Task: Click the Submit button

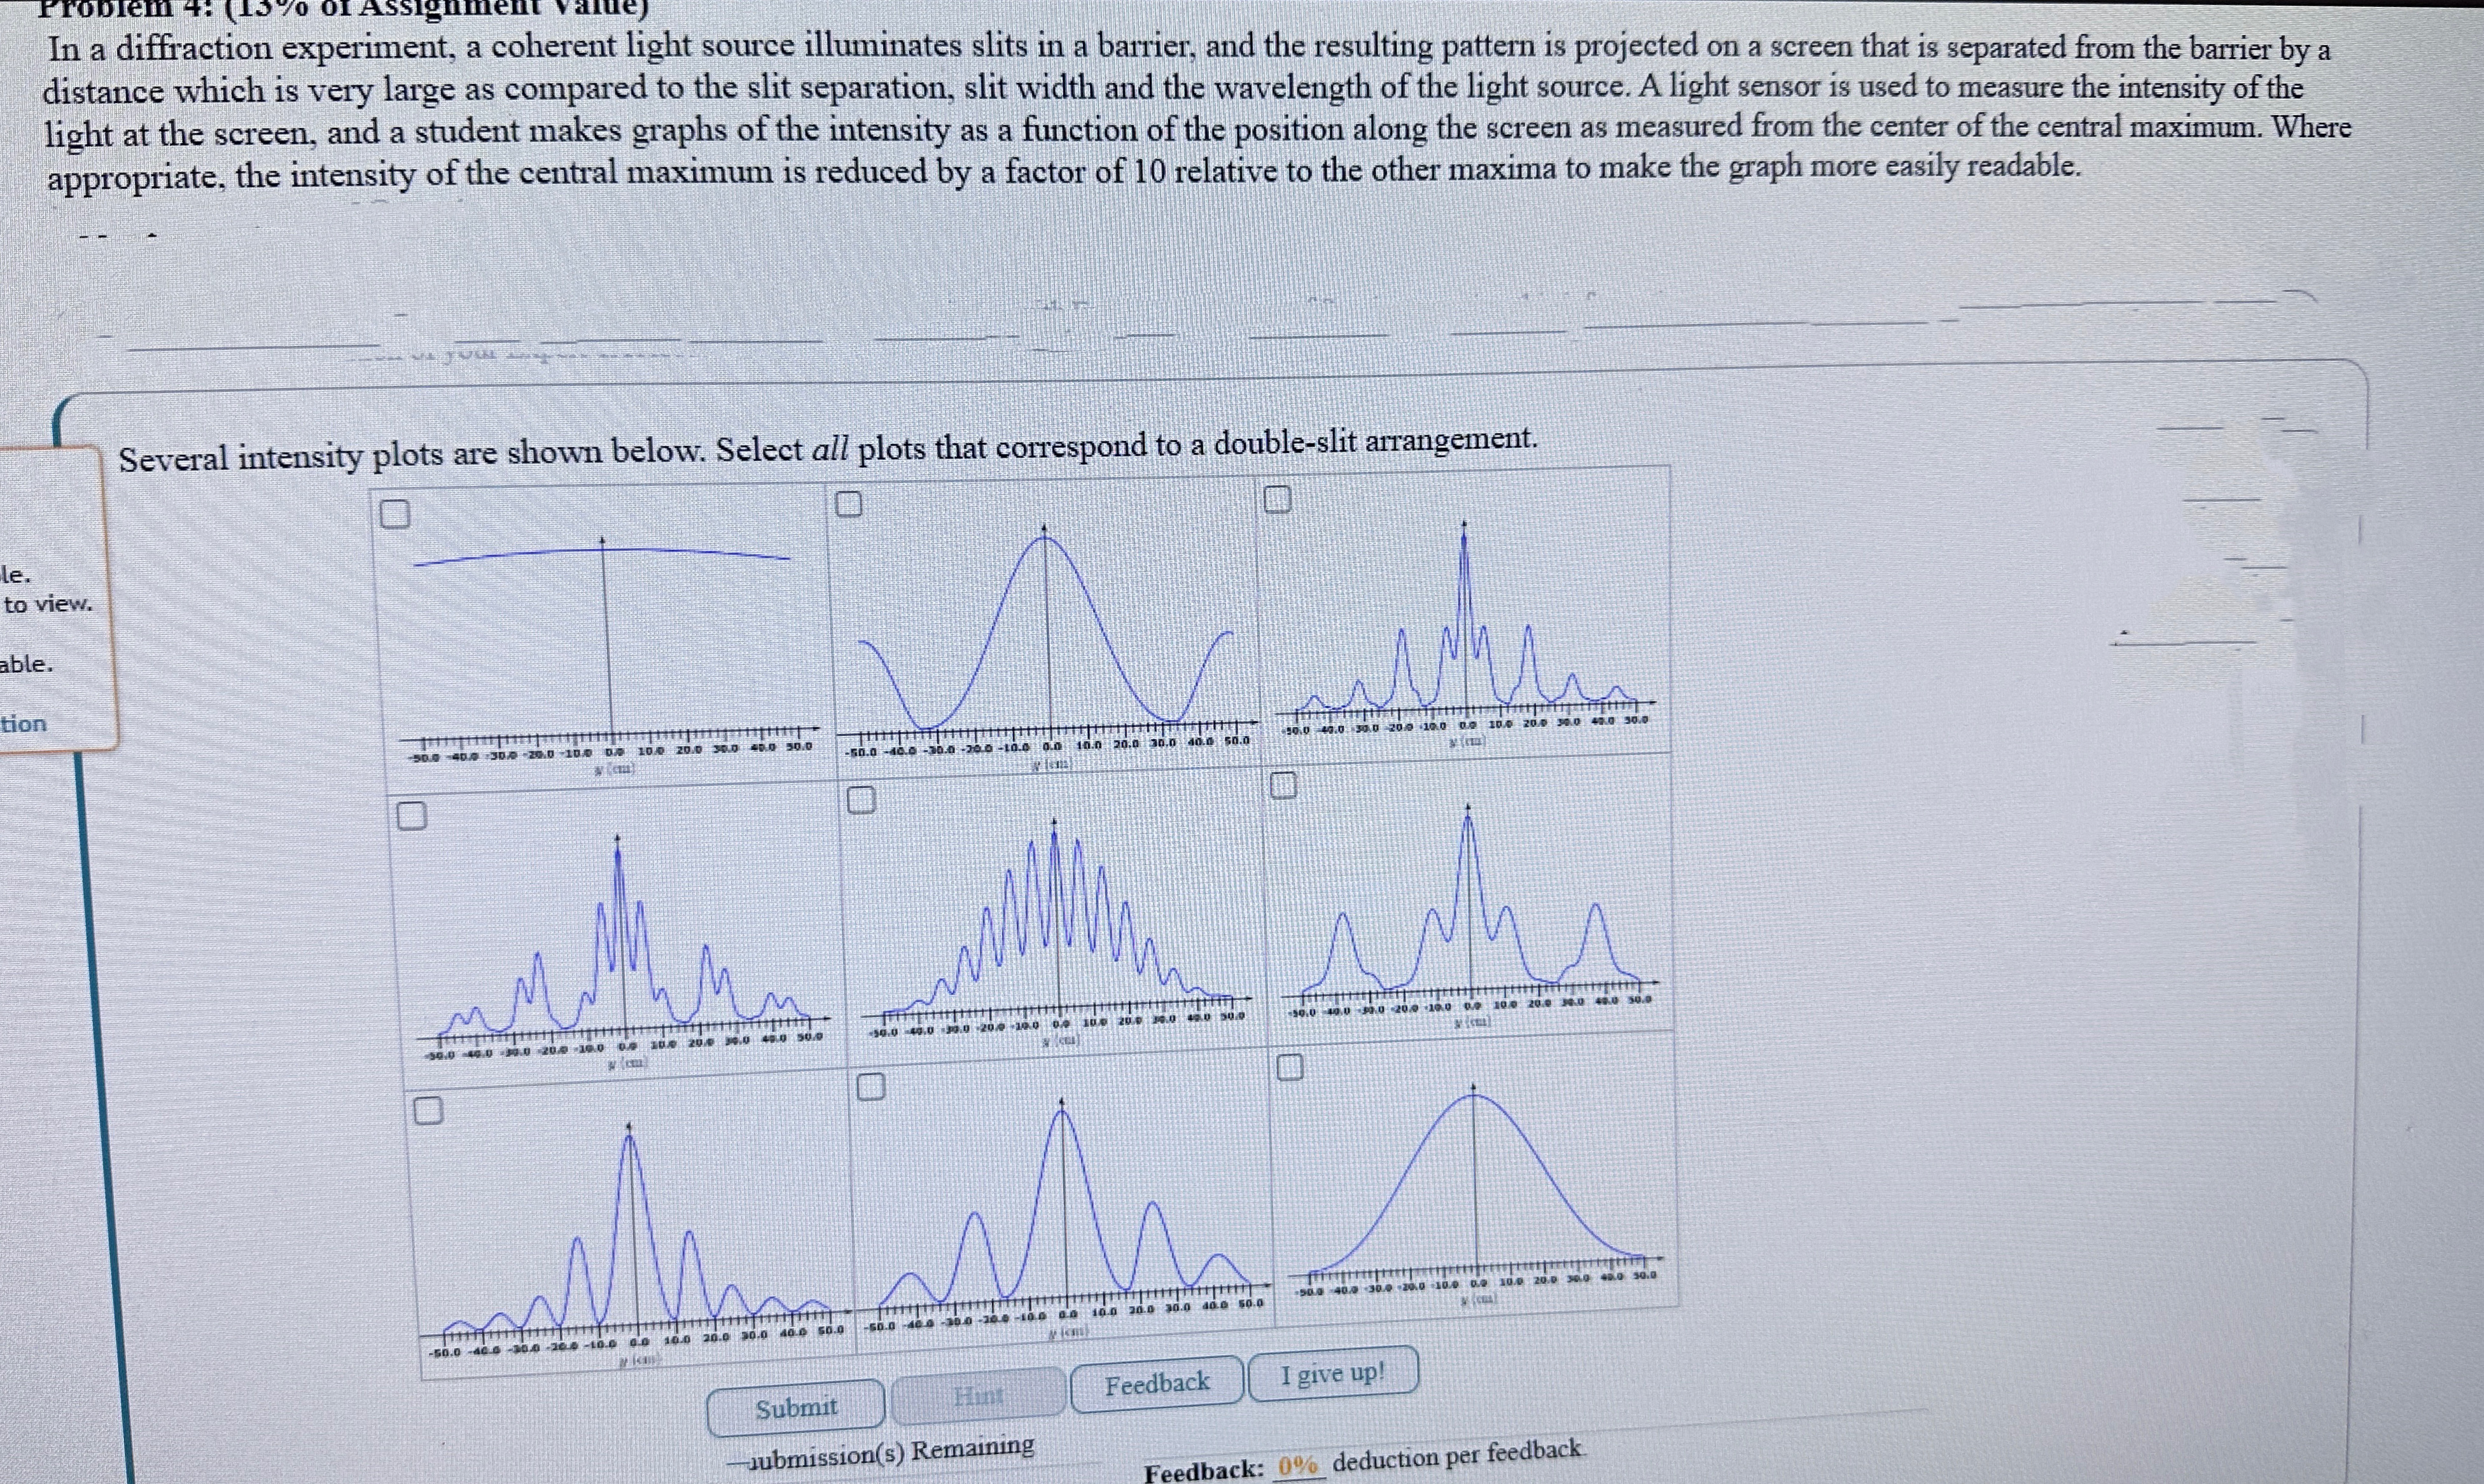Action: [796, 1408]
